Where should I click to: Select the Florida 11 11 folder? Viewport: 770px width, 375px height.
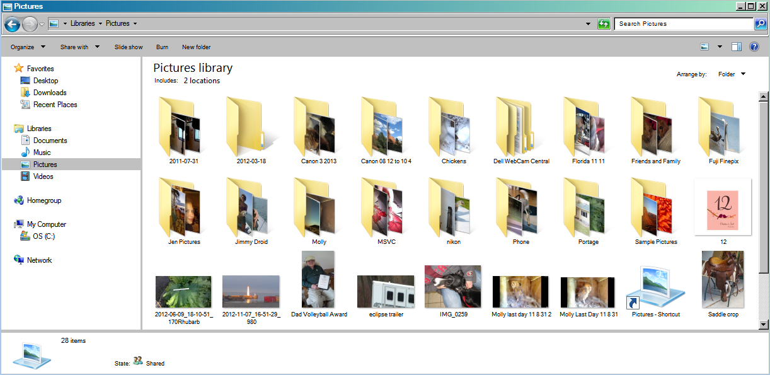click(584, 127)
